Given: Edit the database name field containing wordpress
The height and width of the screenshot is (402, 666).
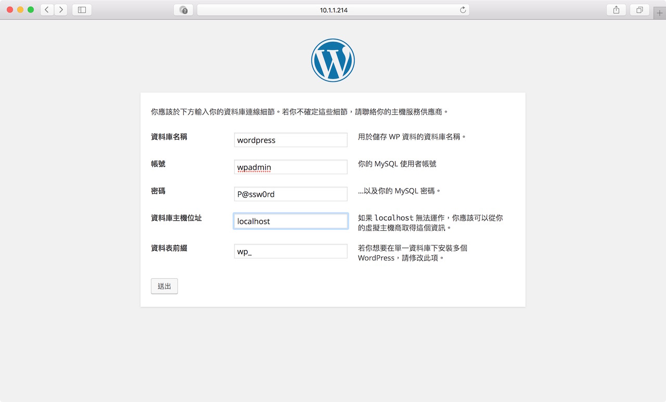Looking at the screenshot, I should point(291,140).
